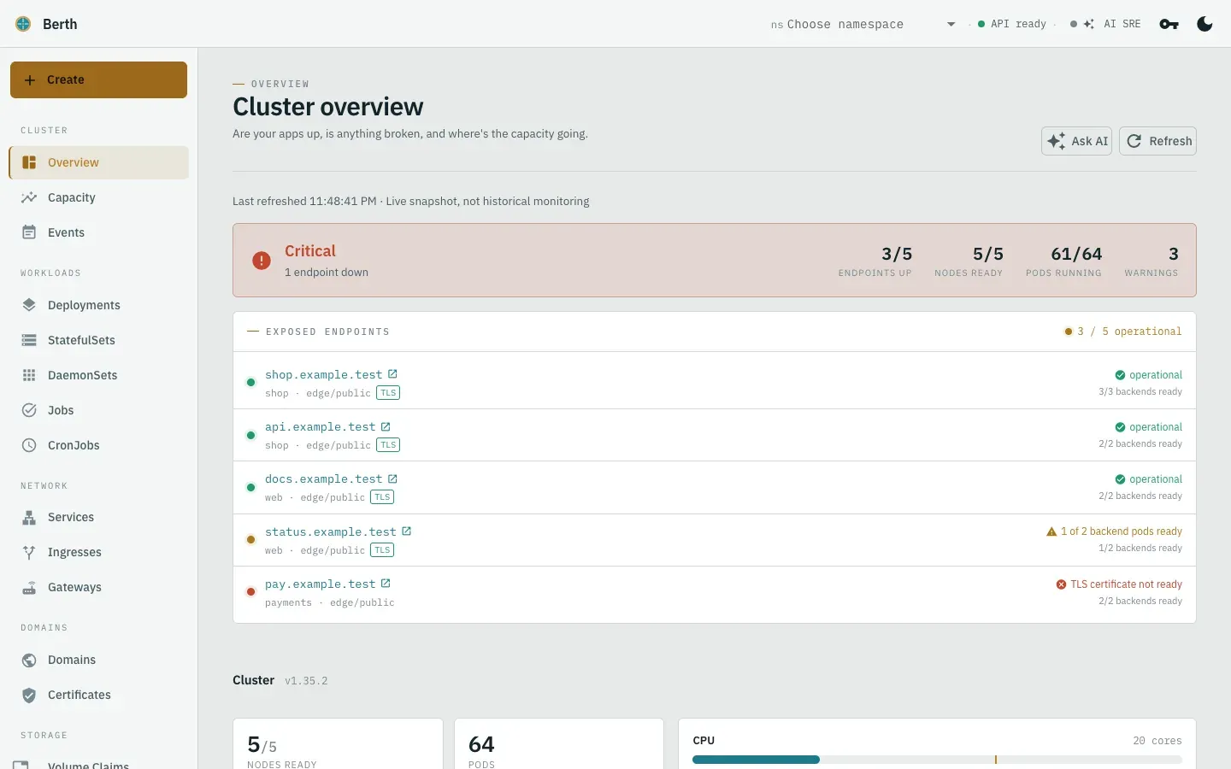The width and height of the screenshot is (1231, 769).
Task: Open external link icon for status.example.test
Action: tap(407, 531)
